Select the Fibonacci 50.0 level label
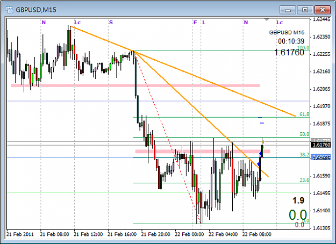The image size is (336, 244). click(x=304, y=134)
